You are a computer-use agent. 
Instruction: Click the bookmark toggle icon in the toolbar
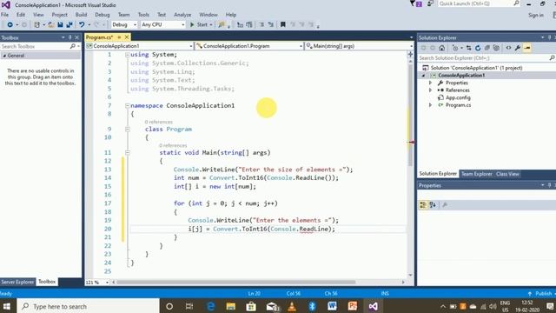point(283,24)
